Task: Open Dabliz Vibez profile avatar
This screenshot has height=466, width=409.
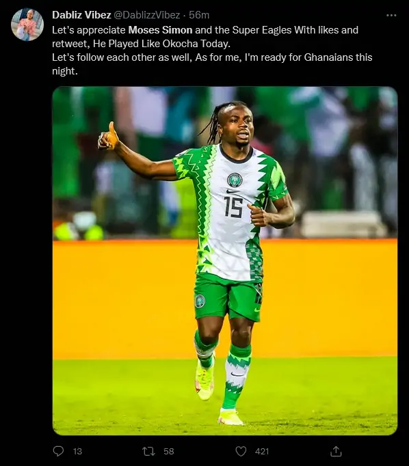Action: [x=27, y=25]
